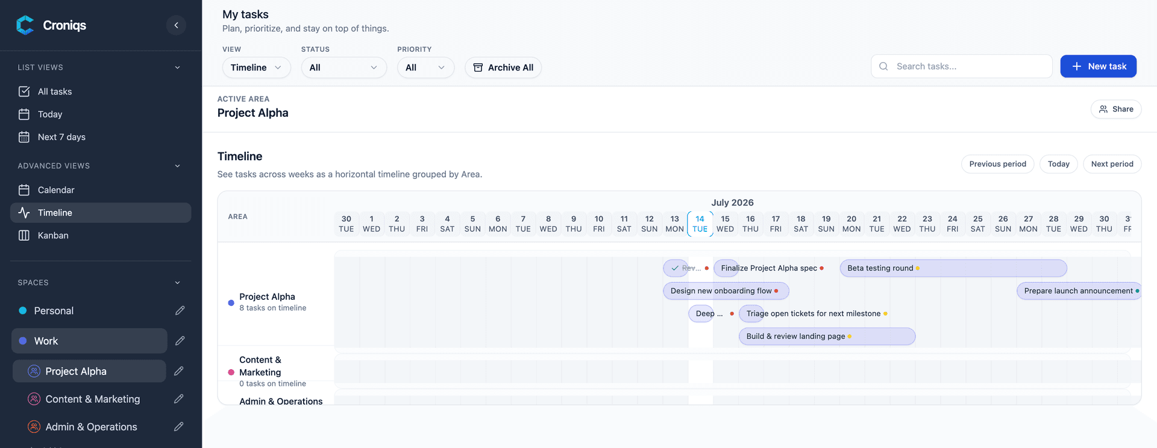Go to the Next period
This screenshot has height=448, width=1157.
click(x=1112, y=164)
